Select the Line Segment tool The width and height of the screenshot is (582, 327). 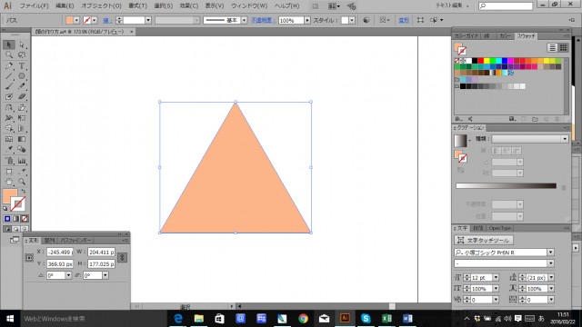point(9,76)
